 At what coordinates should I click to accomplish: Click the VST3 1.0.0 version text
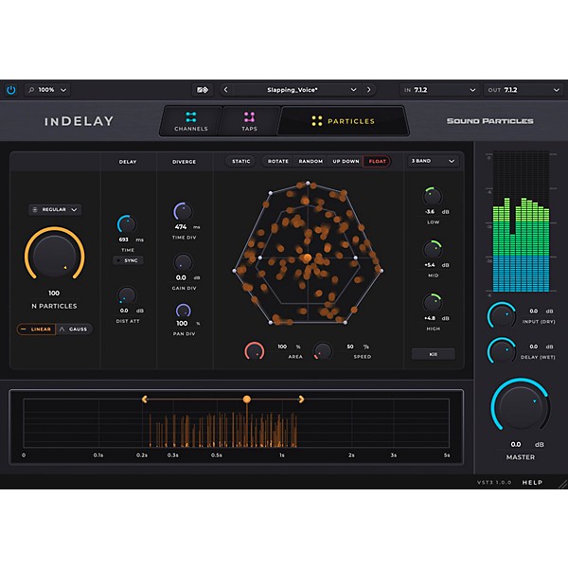point(494,483)
